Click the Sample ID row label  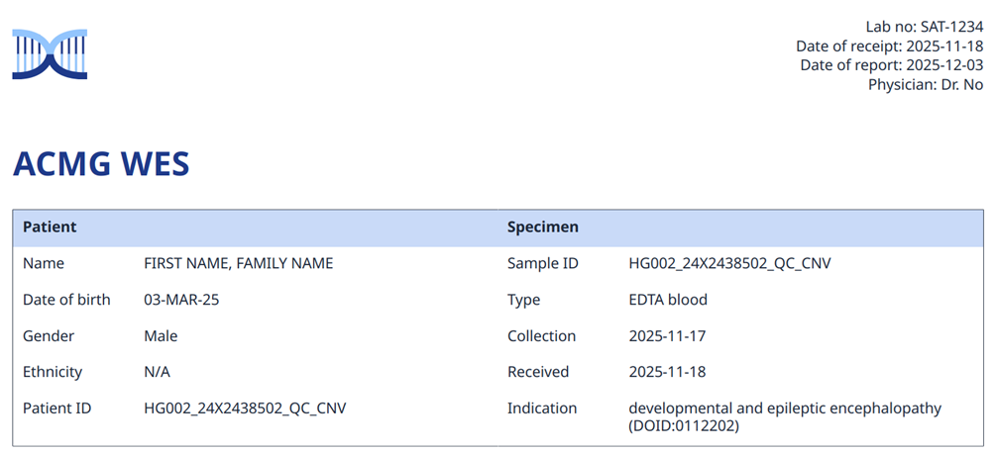[x=543, y=263]
